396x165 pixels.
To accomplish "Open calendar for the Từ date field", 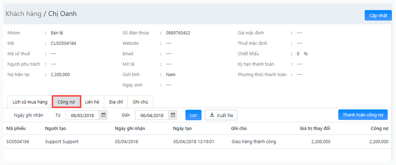I will point(103,115).
